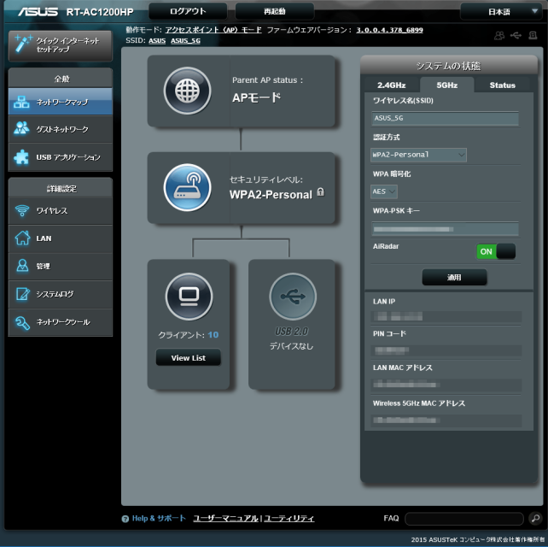Click the LAN house icon
Image resolution: width=548 pixels, height=547 pixels.
22,238
